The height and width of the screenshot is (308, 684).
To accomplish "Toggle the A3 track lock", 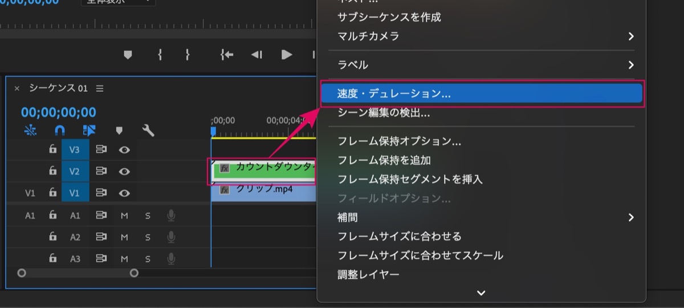I will click(52, 259).
